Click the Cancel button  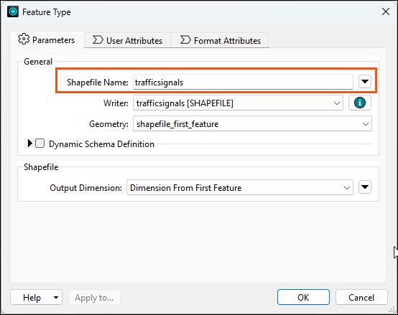(x=361, y=297)
